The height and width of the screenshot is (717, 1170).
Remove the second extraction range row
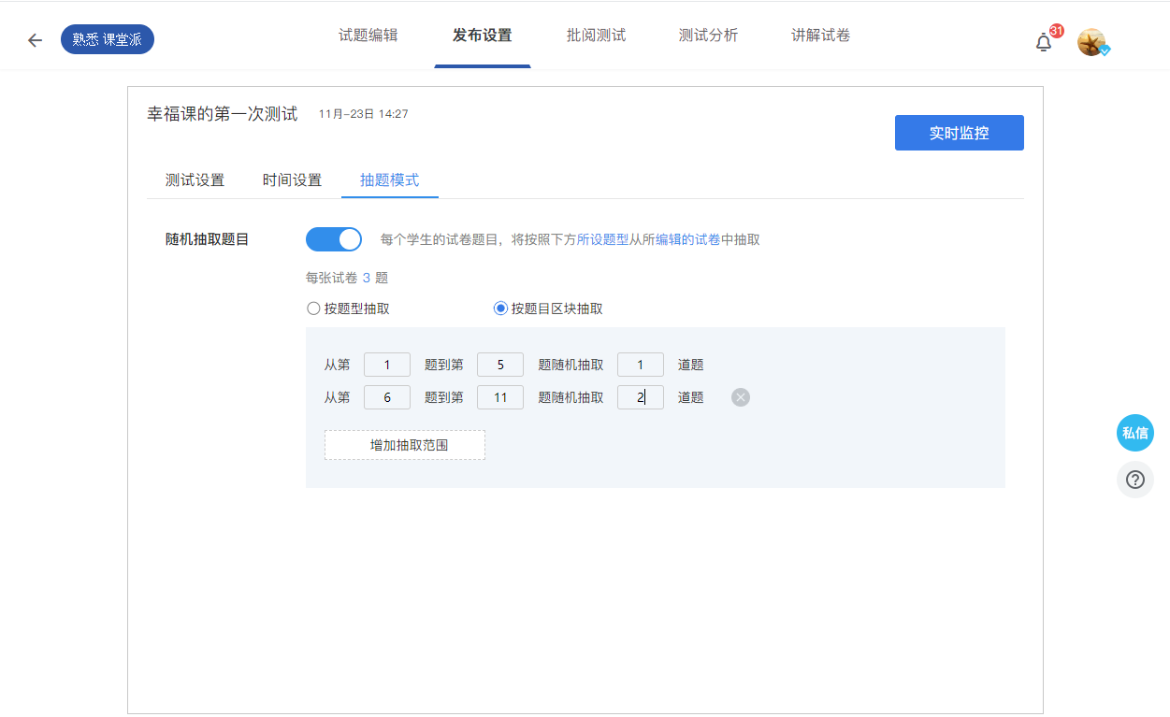pos(741,398)
